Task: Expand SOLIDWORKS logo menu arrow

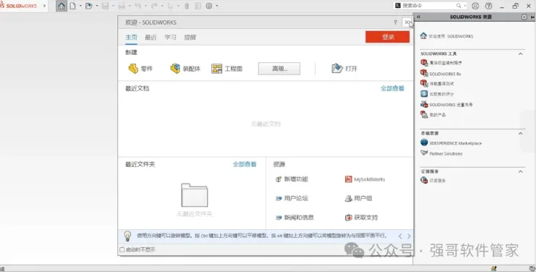Action: (x=45, y=6)
